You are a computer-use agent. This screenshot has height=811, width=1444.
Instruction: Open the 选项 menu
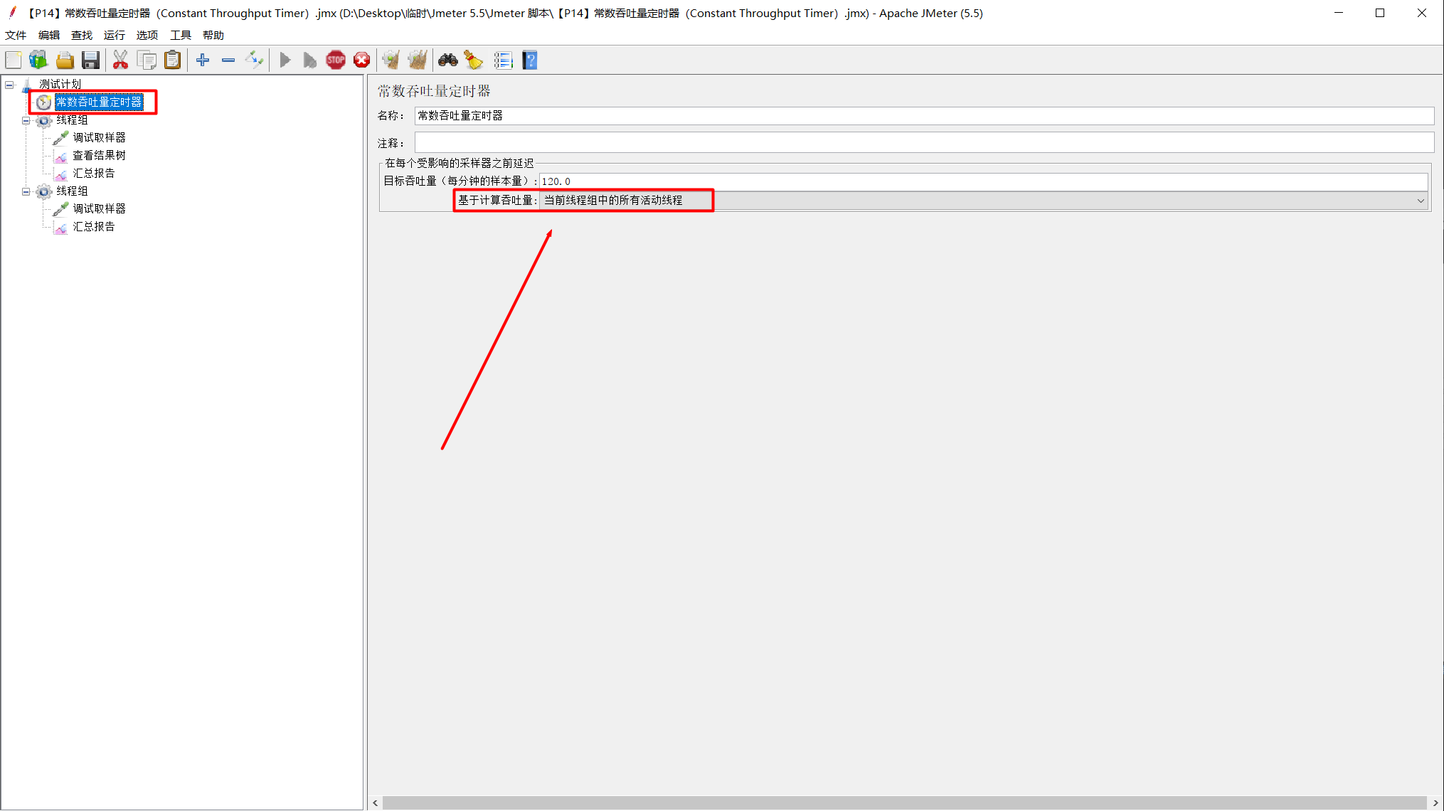pos(147,35)
